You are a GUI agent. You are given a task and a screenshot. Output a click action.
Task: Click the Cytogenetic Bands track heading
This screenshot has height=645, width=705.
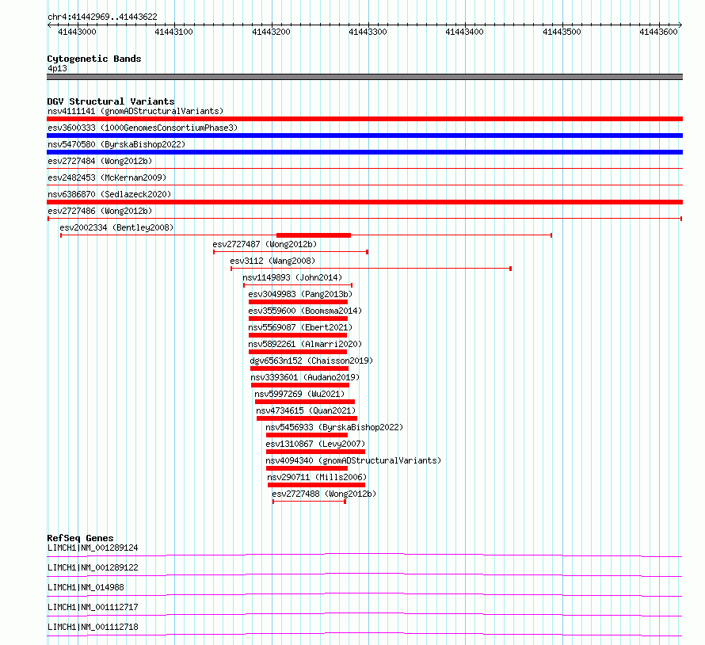click(x=94, y=59)
